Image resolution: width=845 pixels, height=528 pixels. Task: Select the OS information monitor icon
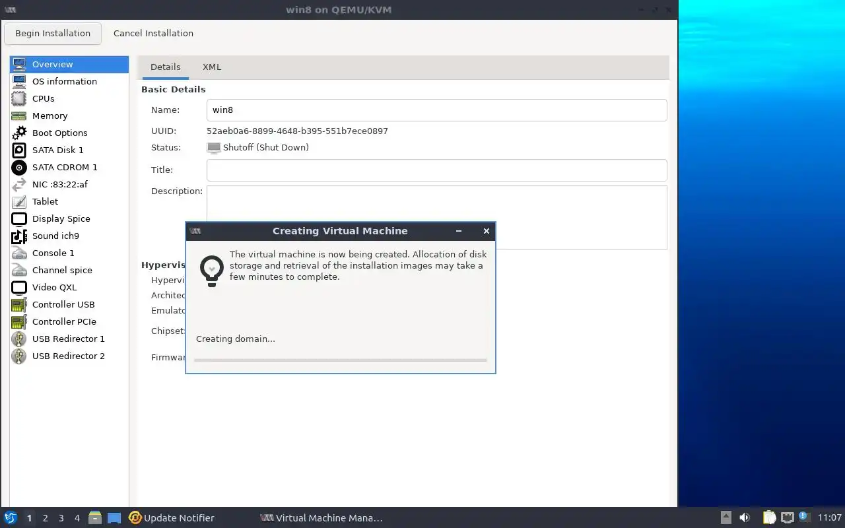pyautogui.click(x=19, y=81)
